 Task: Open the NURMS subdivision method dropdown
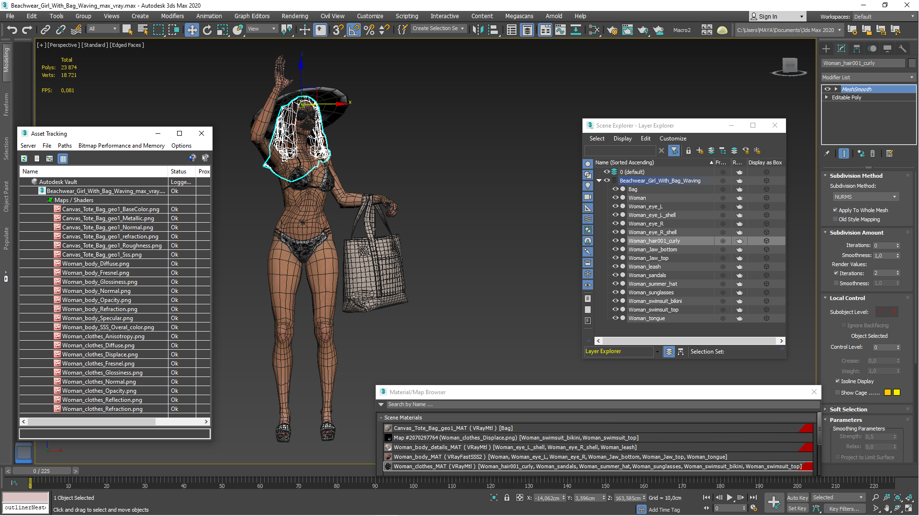(x=865, y=197)
